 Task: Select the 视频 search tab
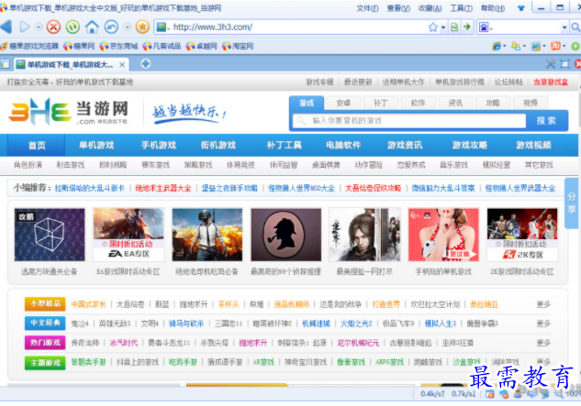pos(531,103)
